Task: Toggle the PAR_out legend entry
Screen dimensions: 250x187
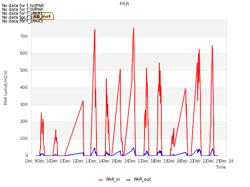Action: pos(139,179)
